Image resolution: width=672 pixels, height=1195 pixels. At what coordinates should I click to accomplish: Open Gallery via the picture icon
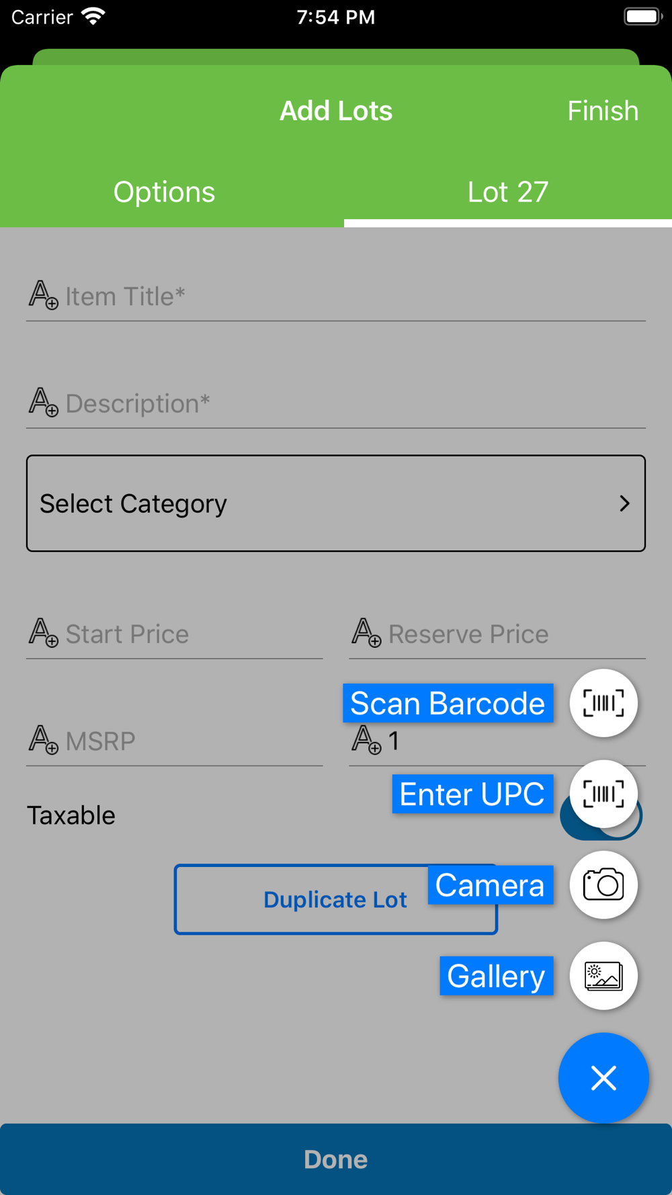click(x=603, y=976)
